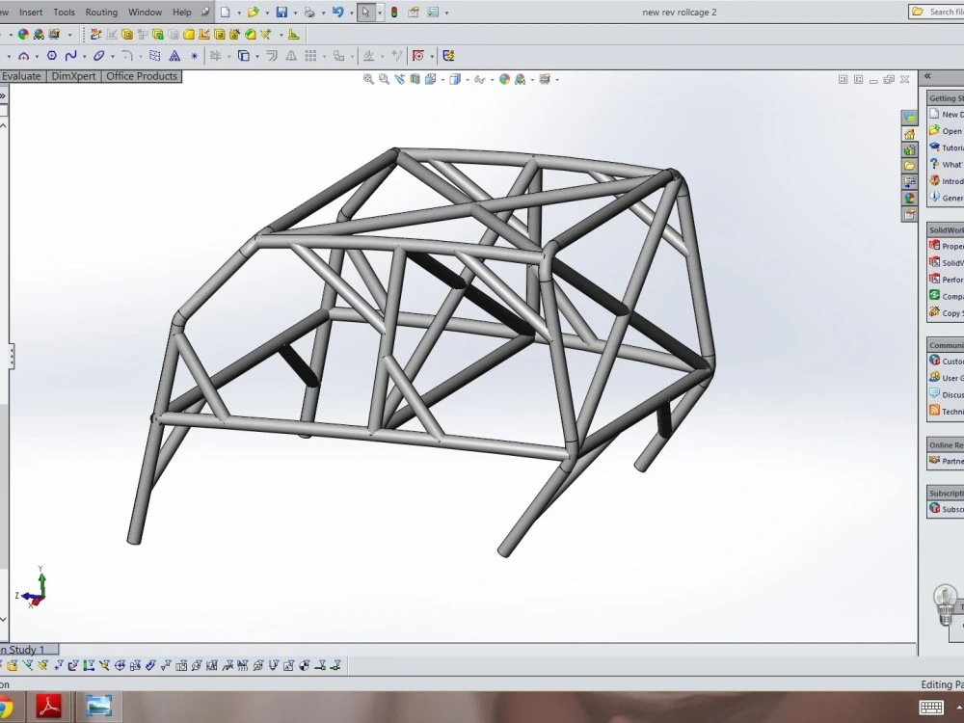Click the Section View icon
Screen dimensions: 964x723
415,79
